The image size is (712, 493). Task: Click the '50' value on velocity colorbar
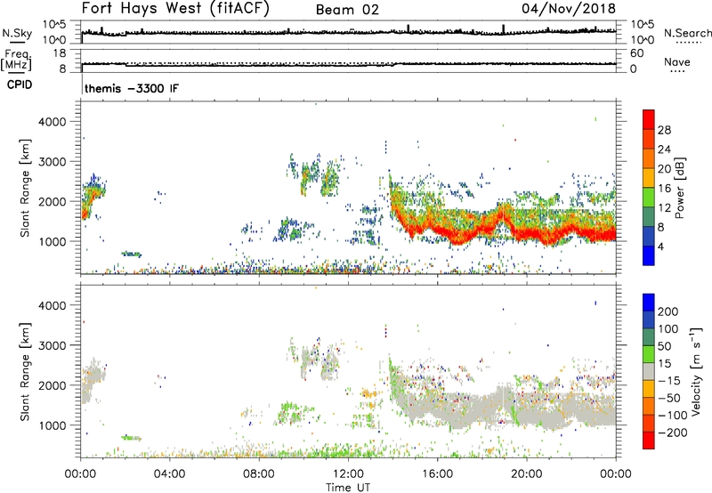click(x=665, y=346)
